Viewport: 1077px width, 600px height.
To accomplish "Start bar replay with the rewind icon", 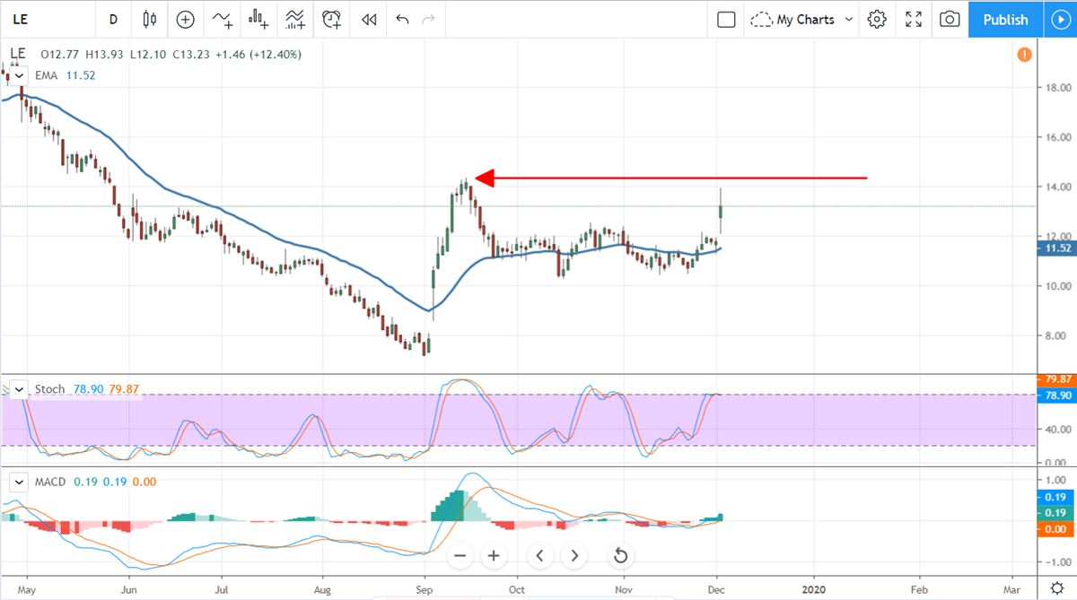I will pyautogui.click(x=368, y=19).
